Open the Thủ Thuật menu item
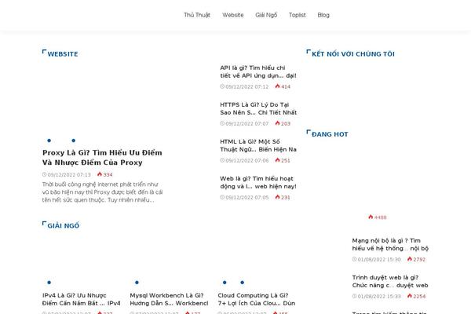 point(197,15)
